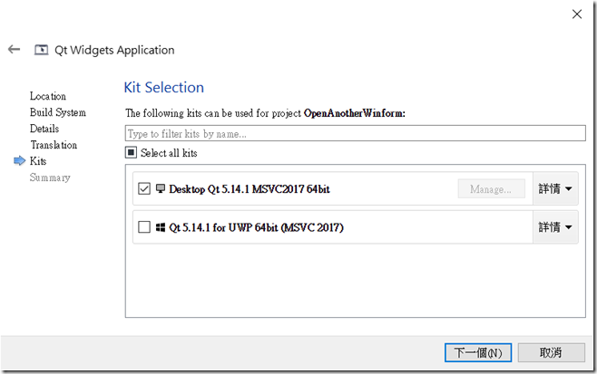Open the Details wizard step

tap(44, 129)
